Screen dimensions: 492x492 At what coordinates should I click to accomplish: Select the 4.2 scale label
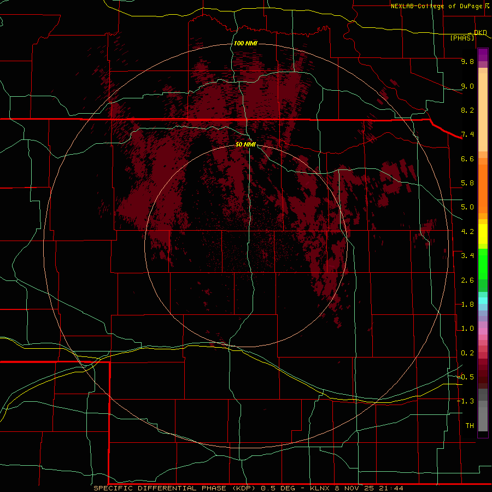tap(467, 232)
